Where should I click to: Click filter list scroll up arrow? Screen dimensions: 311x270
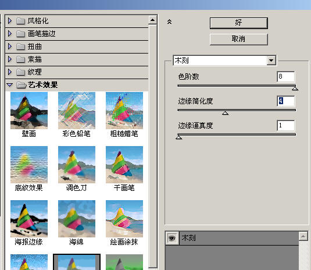(x=152, y=20)
